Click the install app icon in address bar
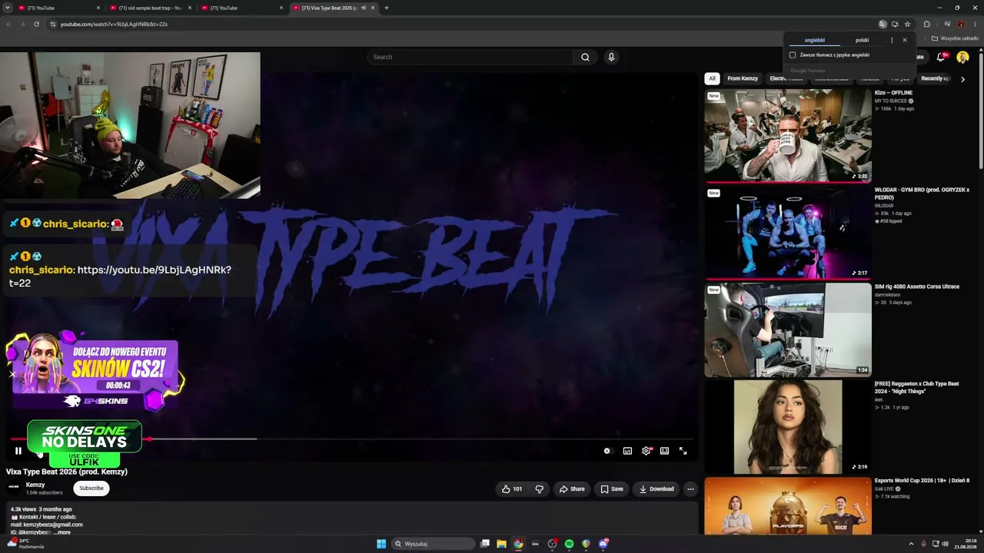 pyautogui.click(x=895, y=24)
